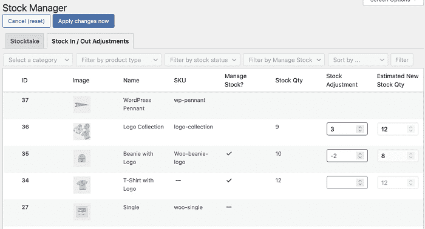Apply changes now
The image size is (425, 229).
coord(84,21)
